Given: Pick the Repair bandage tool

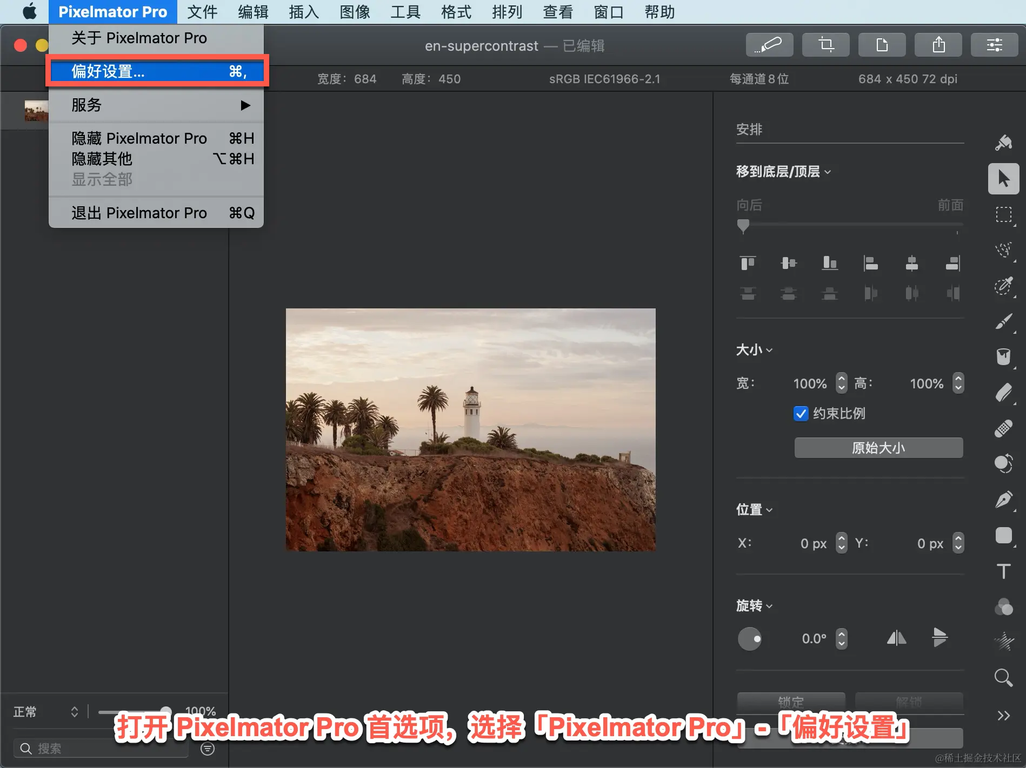Looking at the screenshot, I should coord(1004,428).
